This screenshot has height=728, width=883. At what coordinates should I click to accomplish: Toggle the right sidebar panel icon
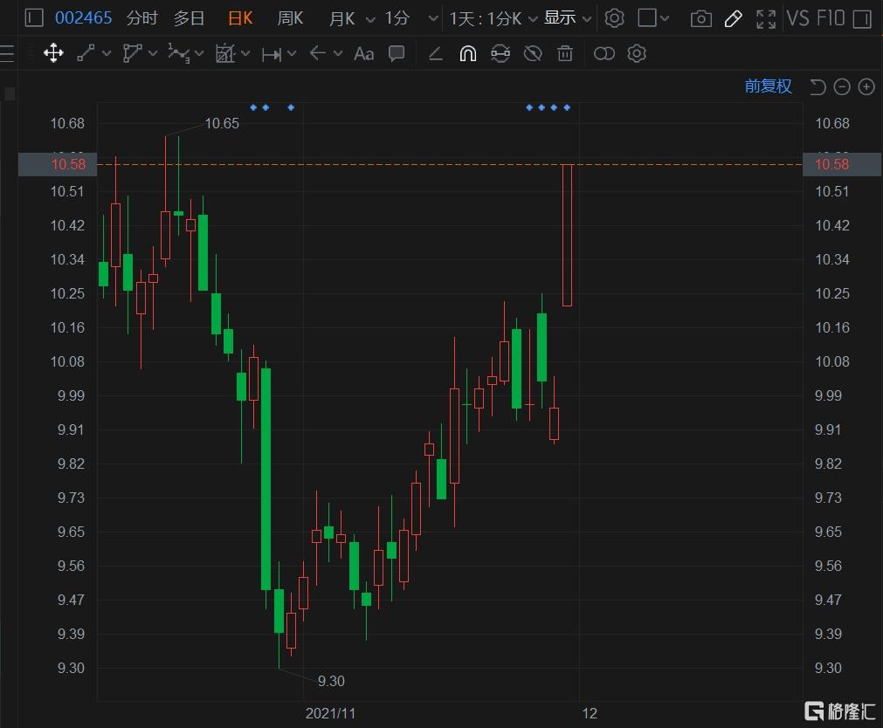[862, 19]
